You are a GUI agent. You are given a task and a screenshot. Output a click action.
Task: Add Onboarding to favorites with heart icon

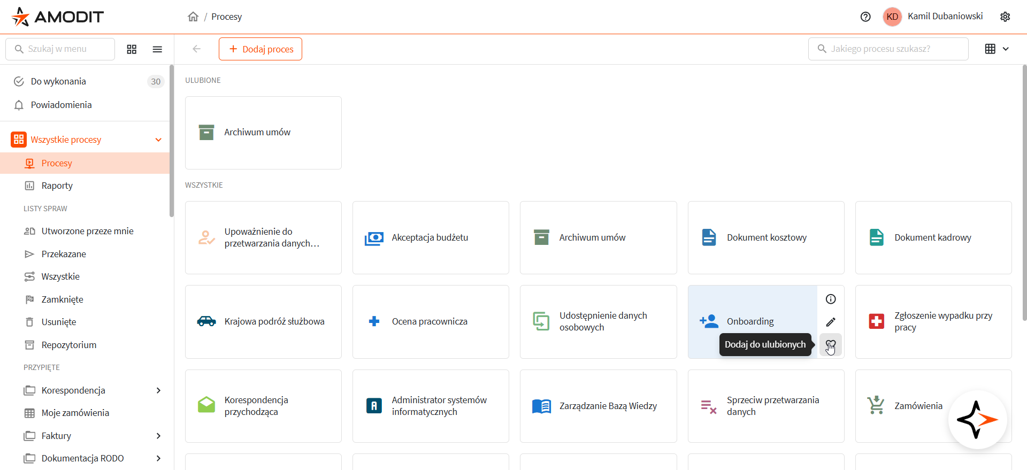pos(830,345)
